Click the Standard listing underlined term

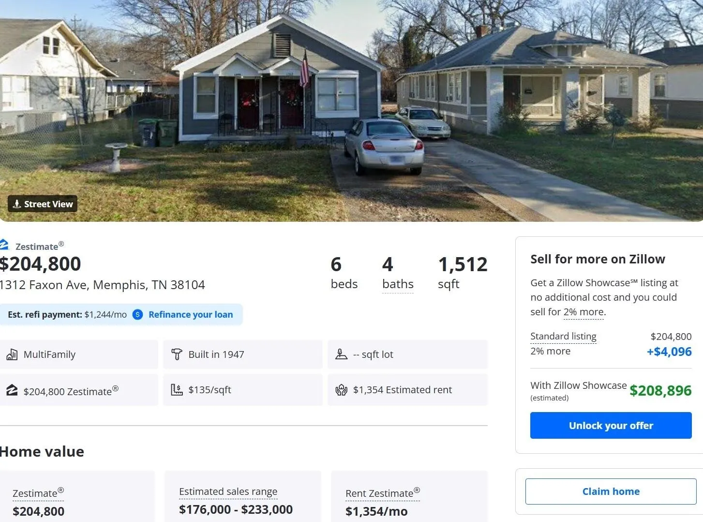tap(563, 337)
